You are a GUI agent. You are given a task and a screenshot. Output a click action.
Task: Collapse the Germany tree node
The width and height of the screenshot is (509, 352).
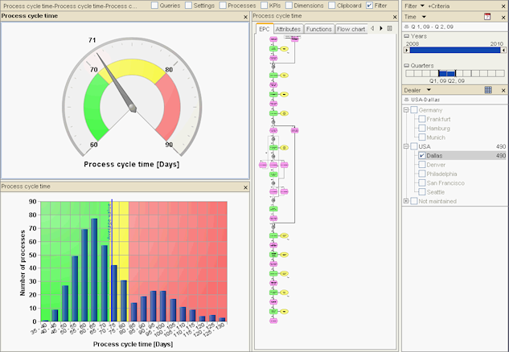pyautogui.click(x=406, y=110)
